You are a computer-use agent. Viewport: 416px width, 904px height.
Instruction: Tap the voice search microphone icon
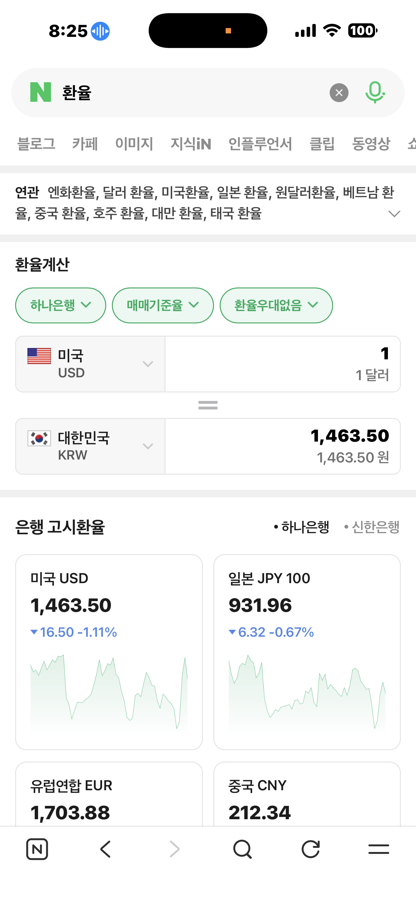pos(375,92)
